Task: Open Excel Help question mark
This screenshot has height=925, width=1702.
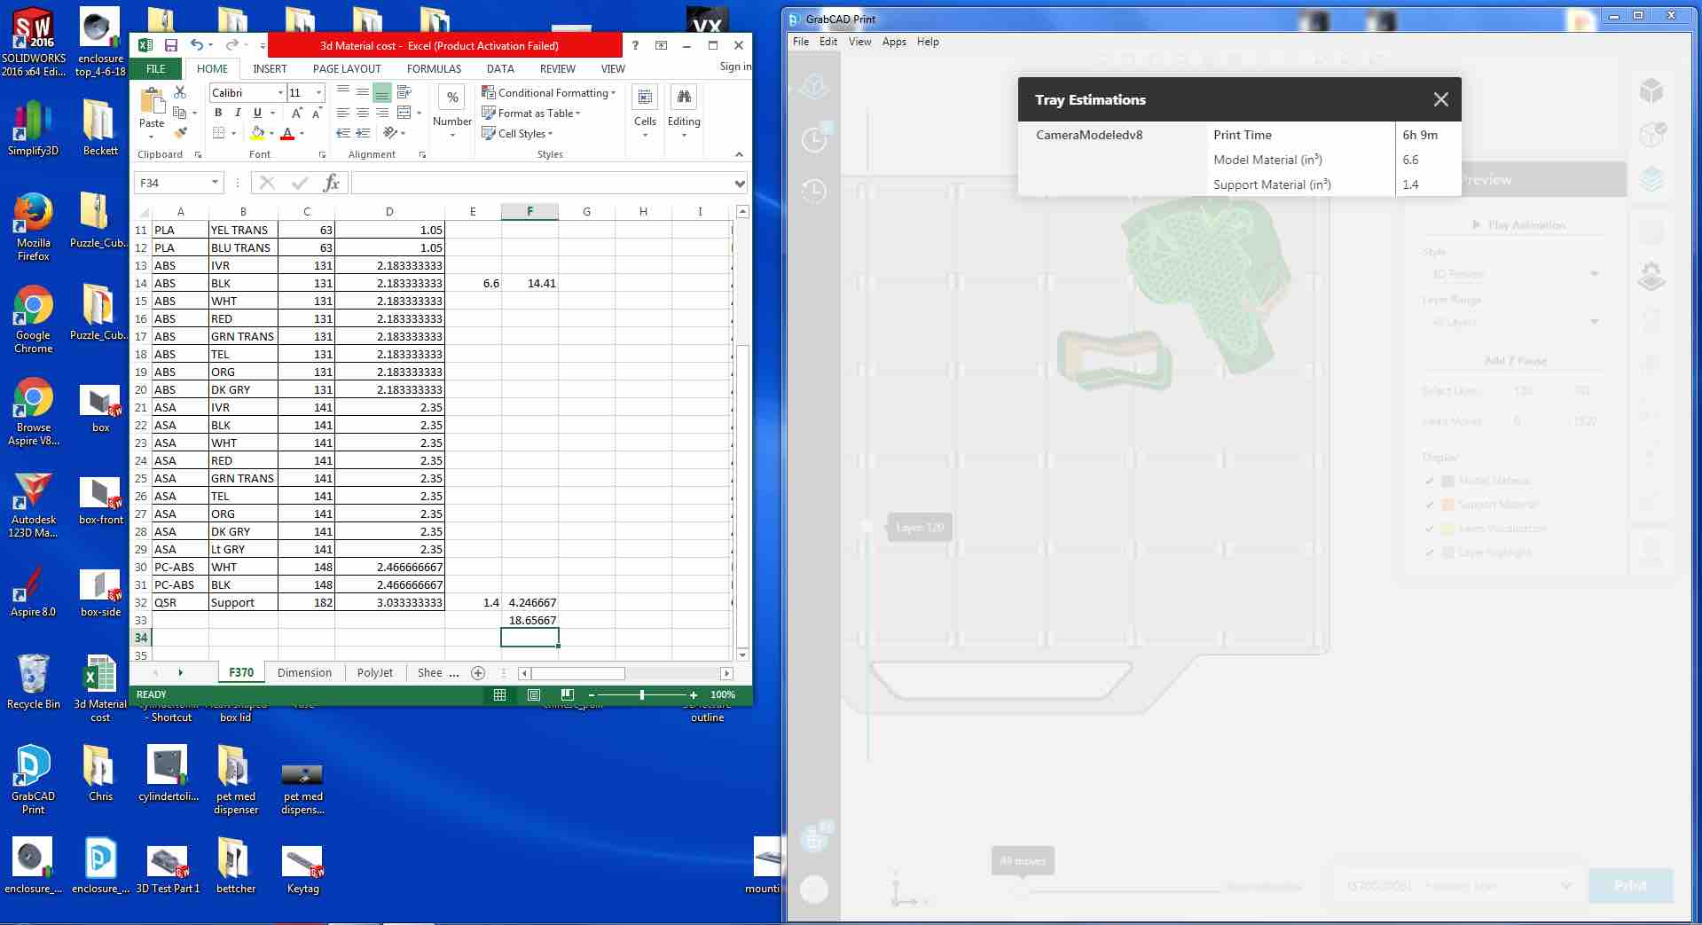Action: 635,45
